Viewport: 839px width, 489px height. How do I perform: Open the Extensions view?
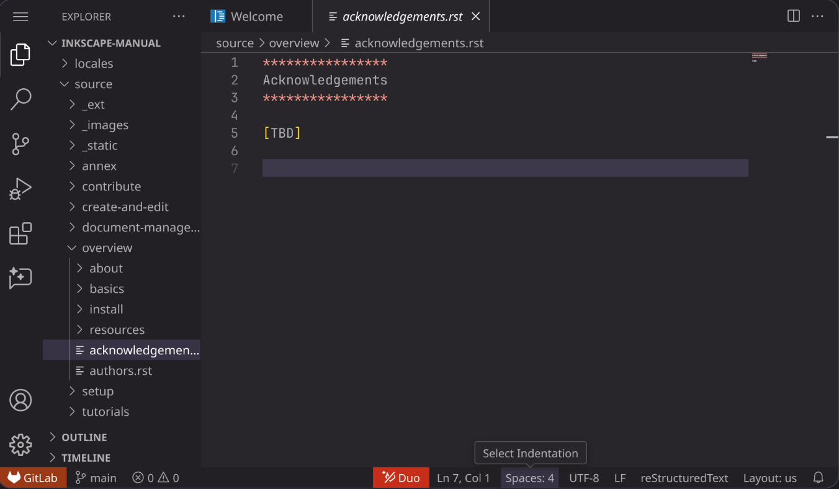coord(20,233)
